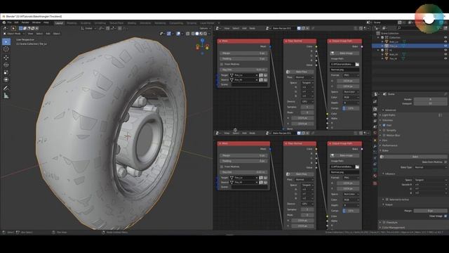Open the Render menu in top bar
449x253 pixels.
coord(25,22)
